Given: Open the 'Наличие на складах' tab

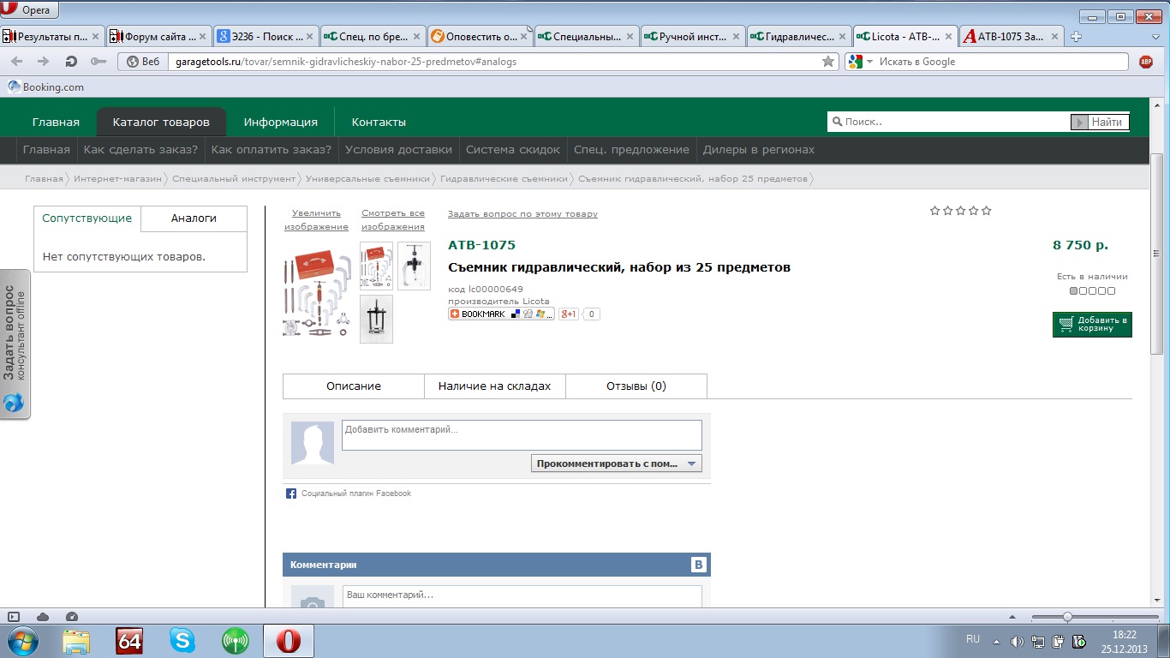Looking at the screenshot, I should tap(495, 386).
